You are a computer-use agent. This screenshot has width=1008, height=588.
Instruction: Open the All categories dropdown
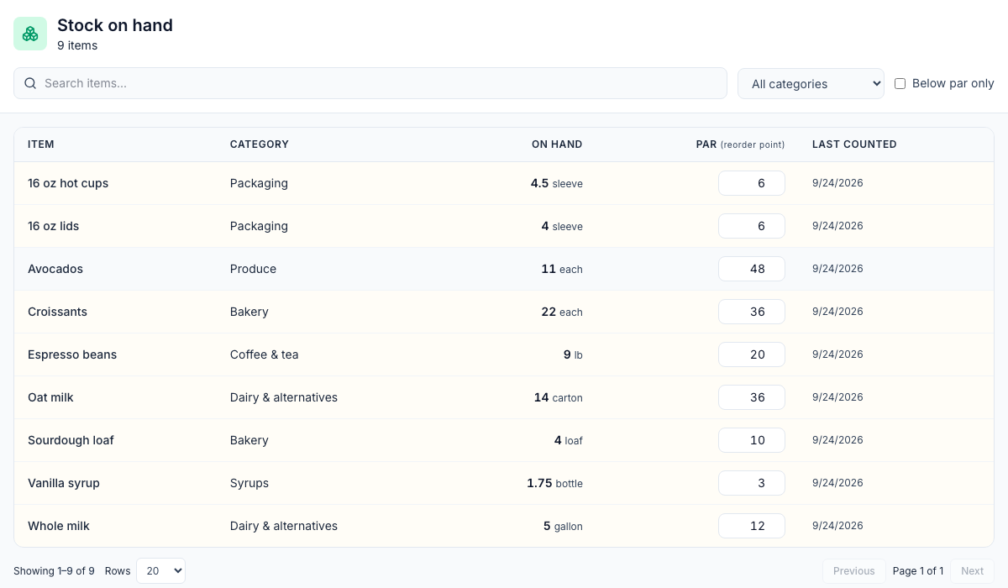coord(811,83)
